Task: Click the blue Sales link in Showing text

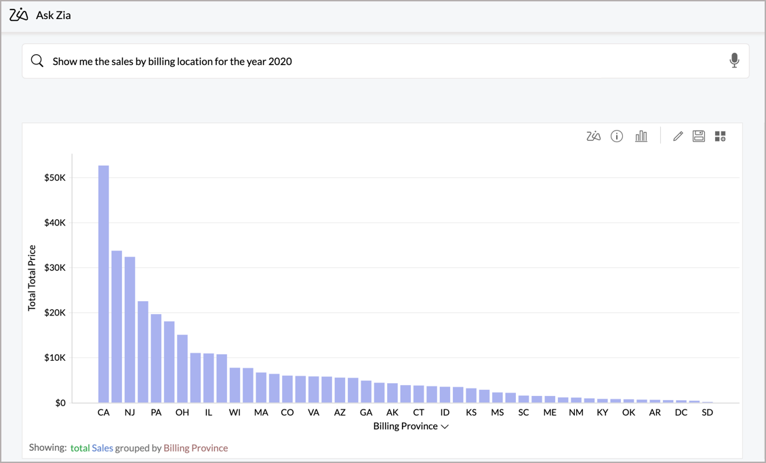Action: (102, 448)
